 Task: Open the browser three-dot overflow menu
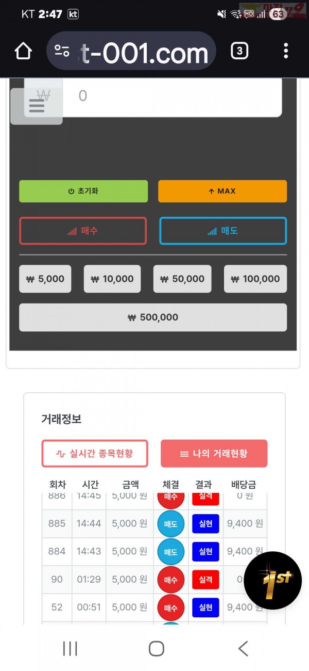click(286, 50)
